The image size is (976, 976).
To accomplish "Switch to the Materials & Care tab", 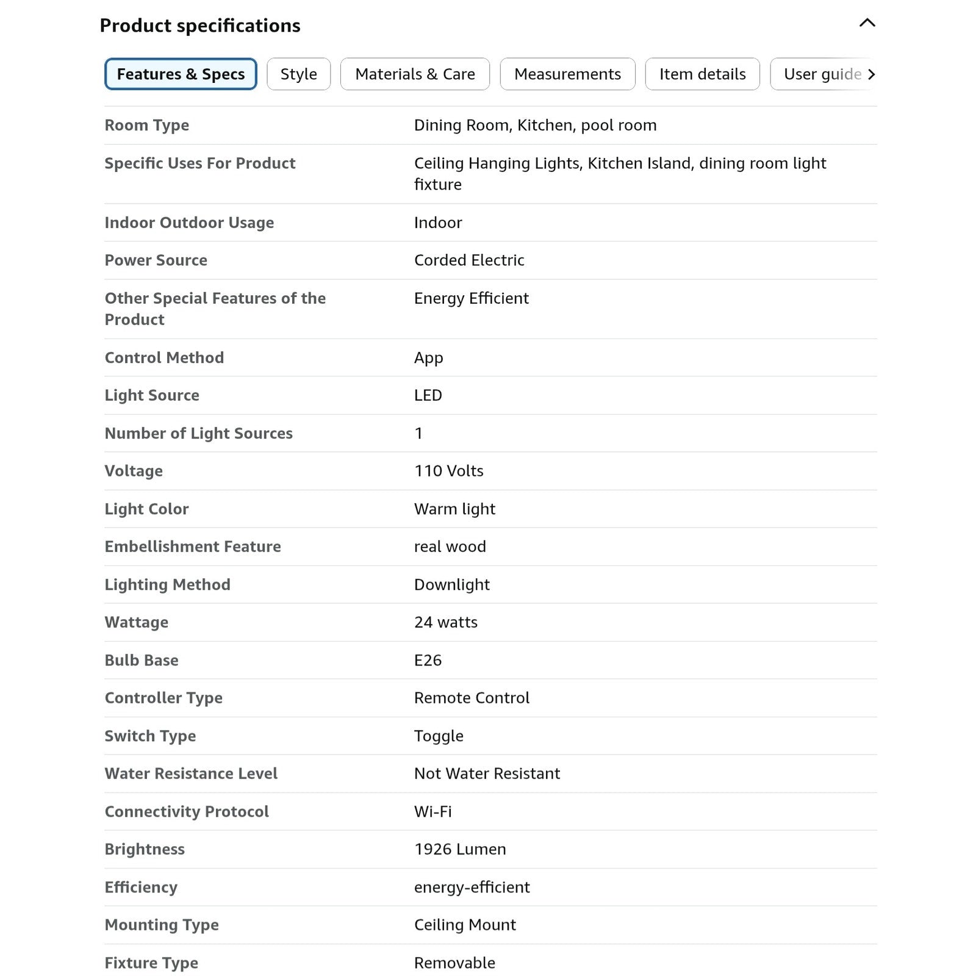I will 415,74.
